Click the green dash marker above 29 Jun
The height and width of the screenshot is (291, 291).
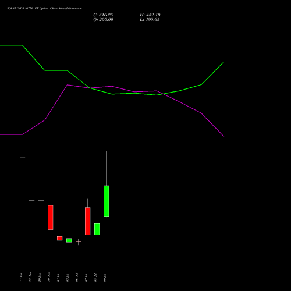[x=41, y=200]
